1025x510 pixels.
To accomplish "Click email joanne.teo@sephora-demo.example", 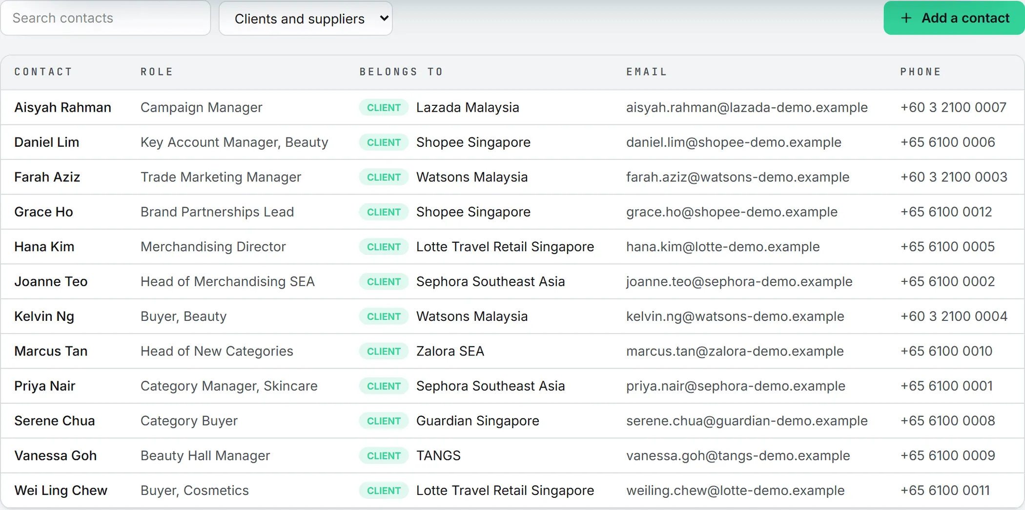I will tap(739, 281).
